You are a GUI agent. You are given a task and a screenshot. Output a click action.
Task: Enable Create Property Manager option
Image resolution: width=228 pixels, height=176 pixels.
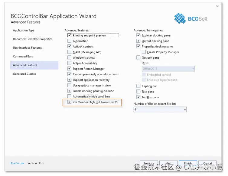pos(144,52)
